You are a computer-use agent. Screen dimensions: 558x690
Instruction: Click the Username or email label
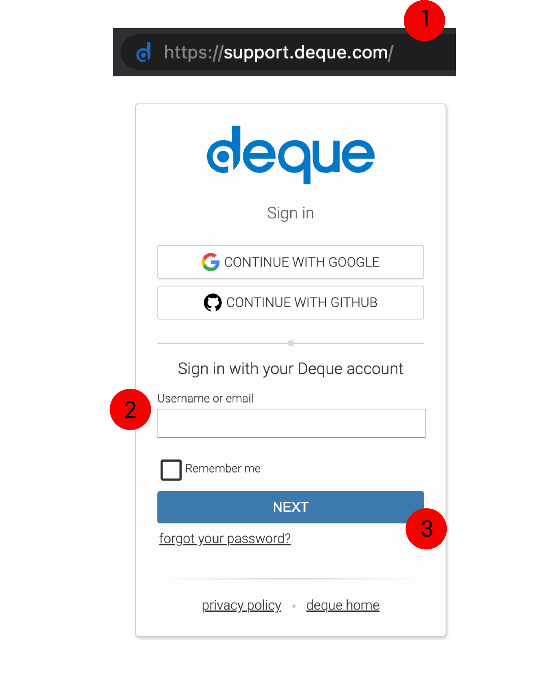point(205,398)
